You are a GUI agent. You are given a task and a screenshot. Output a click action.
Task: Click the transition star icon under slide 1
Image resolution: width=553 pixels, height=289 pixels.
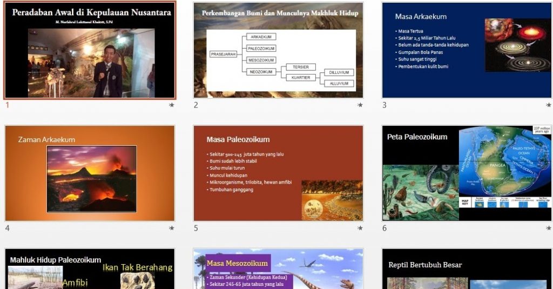172,105
